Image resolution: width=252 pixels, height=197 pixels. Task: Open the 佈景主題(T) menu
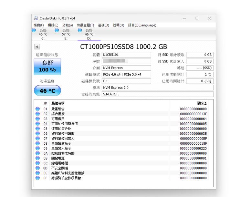[85, 25]
